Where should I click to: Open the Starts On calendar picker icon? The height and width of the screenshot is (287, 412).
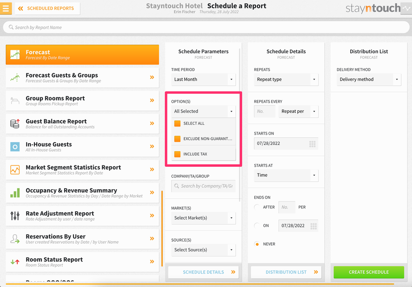pyautogui.click(x=312, y=144)
